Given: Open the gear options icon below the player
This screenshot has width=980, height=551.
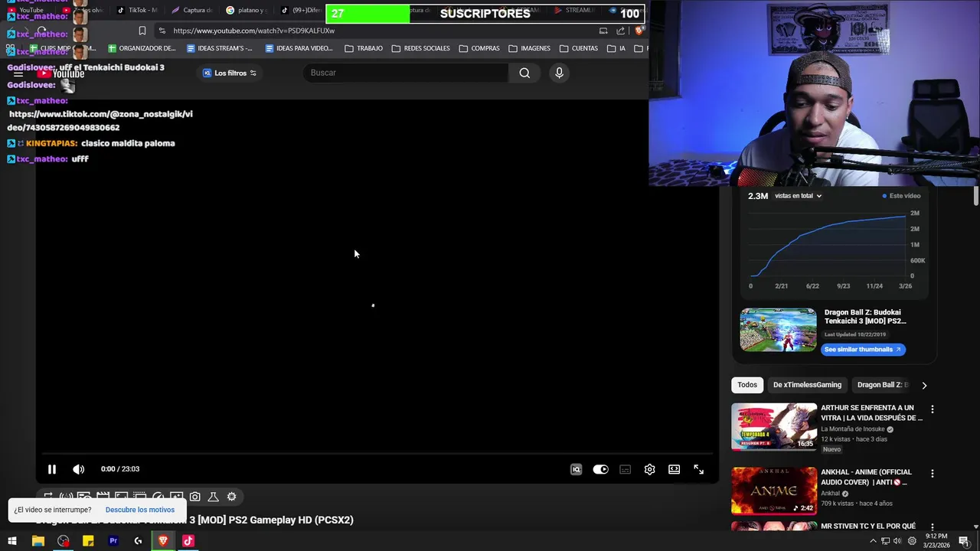Looking at the screenshot, I should [232, 497].
